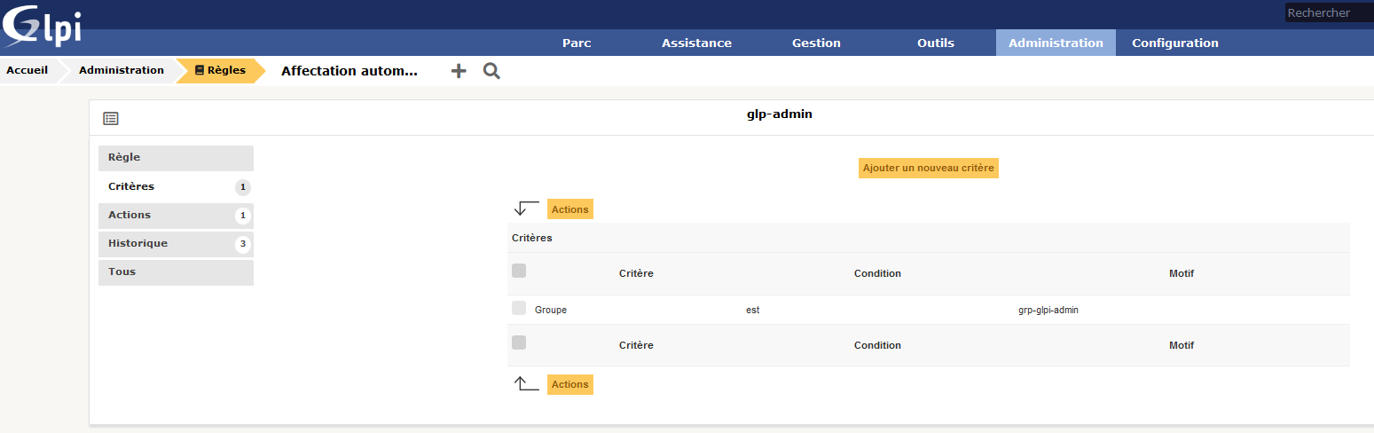Screen dimensions: 1374x433
Task: Check the Groupe criterion row checkbox
Action: 519,309
